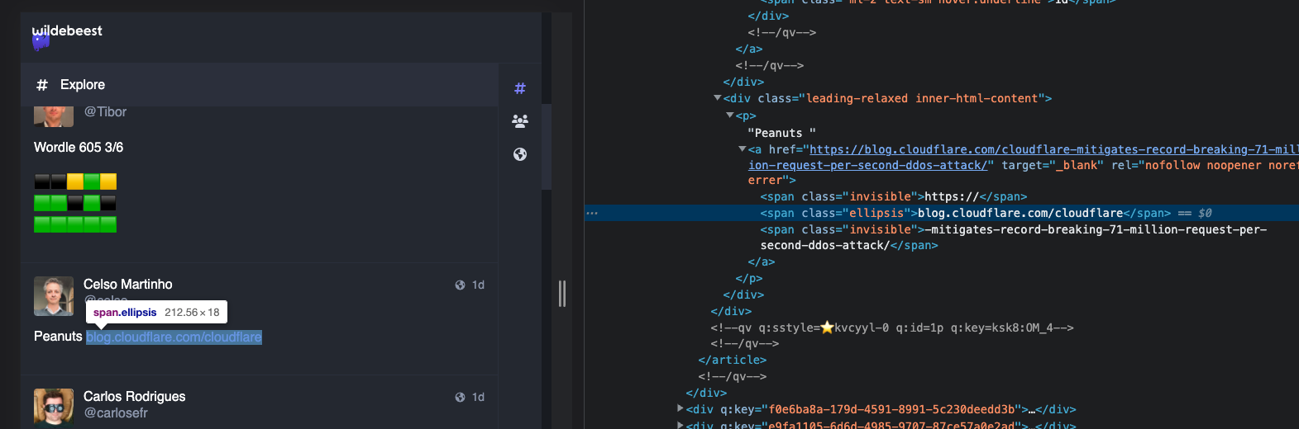Select the q:sstyle kvcyyl-0 comment row
Screen dimensions: 1299x429
pos(892,328)
